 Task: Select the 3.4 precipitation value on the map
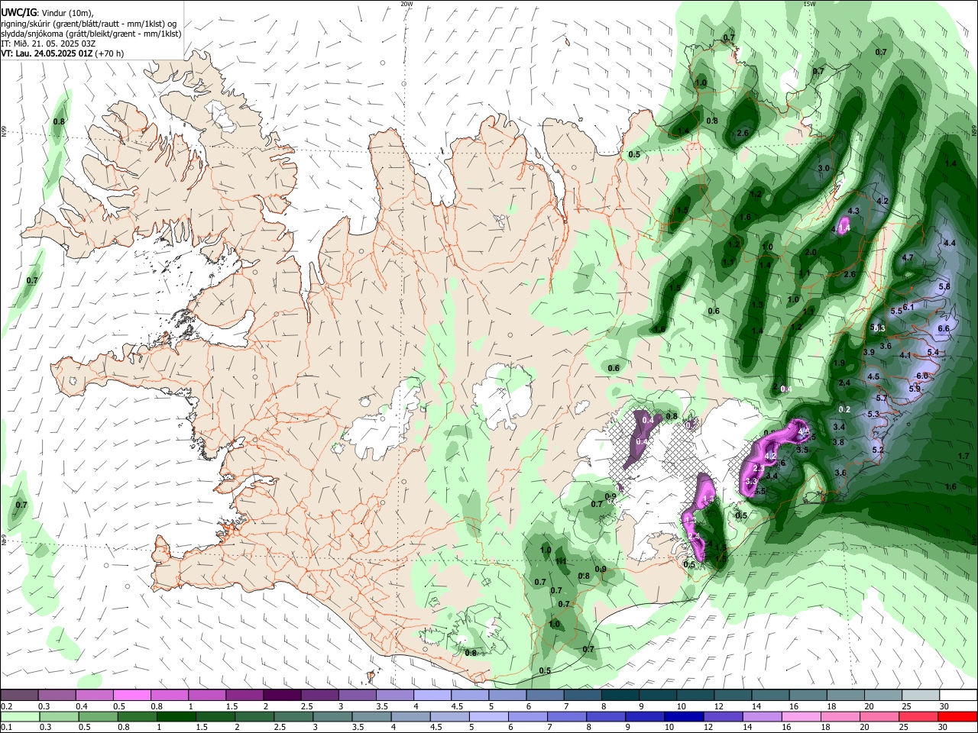tap(839, 427)
